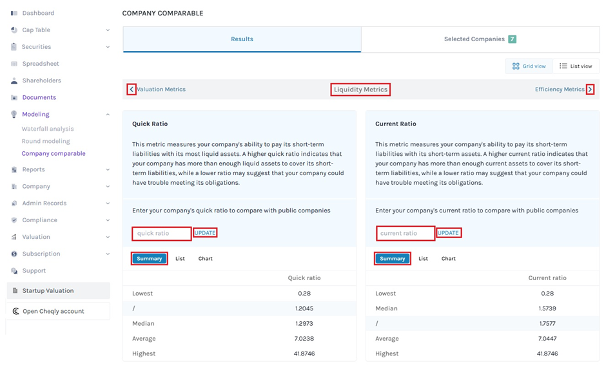Expand the Securities menu chevron

tap(108, 47)
